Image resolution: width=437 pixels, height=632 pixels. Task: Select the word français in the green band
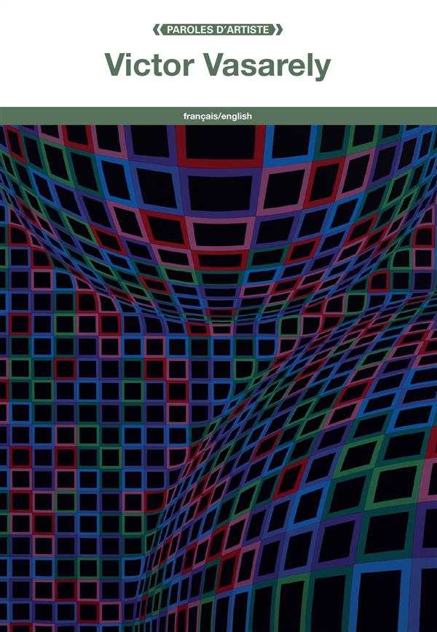click(200, 116)
